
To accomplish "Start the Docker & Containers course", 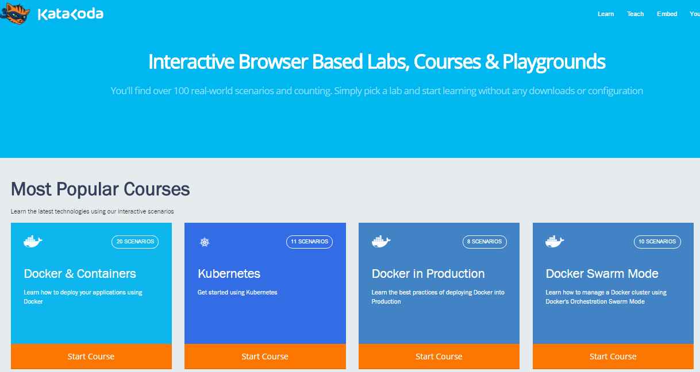I will coord(91,356).
